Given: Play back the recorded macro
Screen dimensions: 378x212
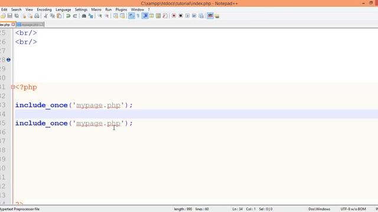Looking at the screenshot, I should coord(187,16).
